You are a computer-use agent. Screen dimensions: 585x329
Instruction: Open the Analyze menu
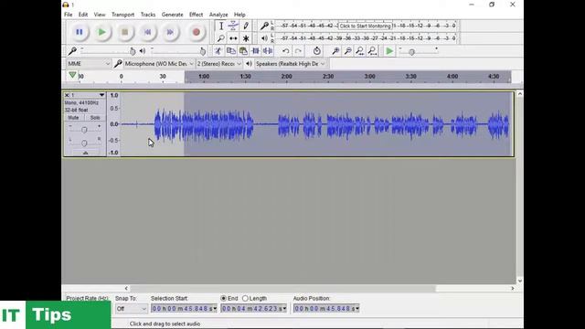pyautogui.click(x=218, y=15)
